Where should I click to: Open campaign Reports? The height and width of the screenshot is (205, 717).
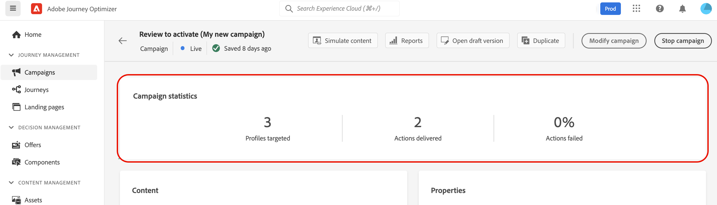click(x=407, y=41)
